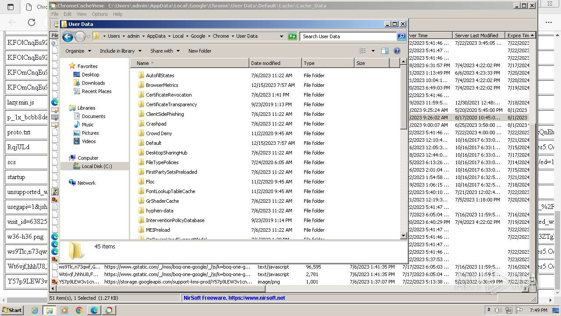Click the Back navigation arrow in Explorer

point(67,36)
